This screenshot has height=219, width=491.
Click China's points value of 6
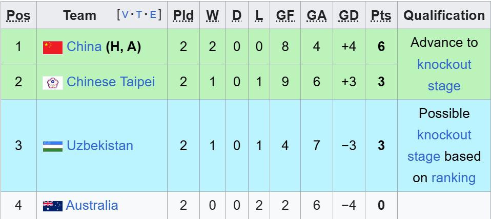[x=381, y=47]
